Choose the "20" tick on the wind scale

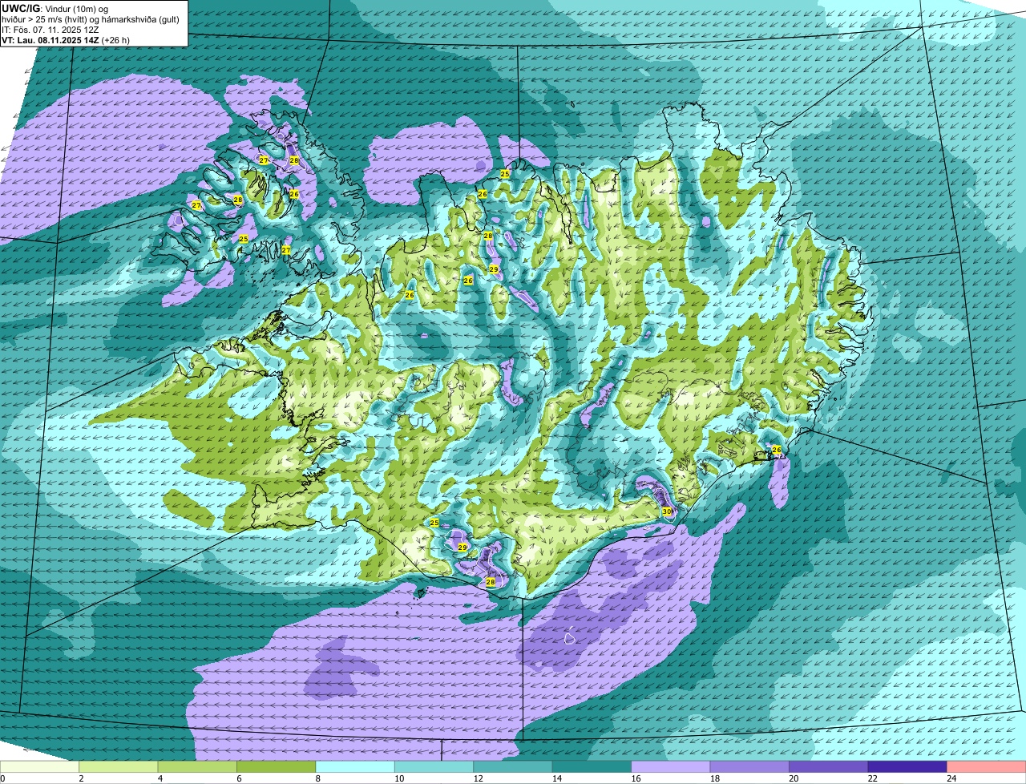click(x=794, y=778)
